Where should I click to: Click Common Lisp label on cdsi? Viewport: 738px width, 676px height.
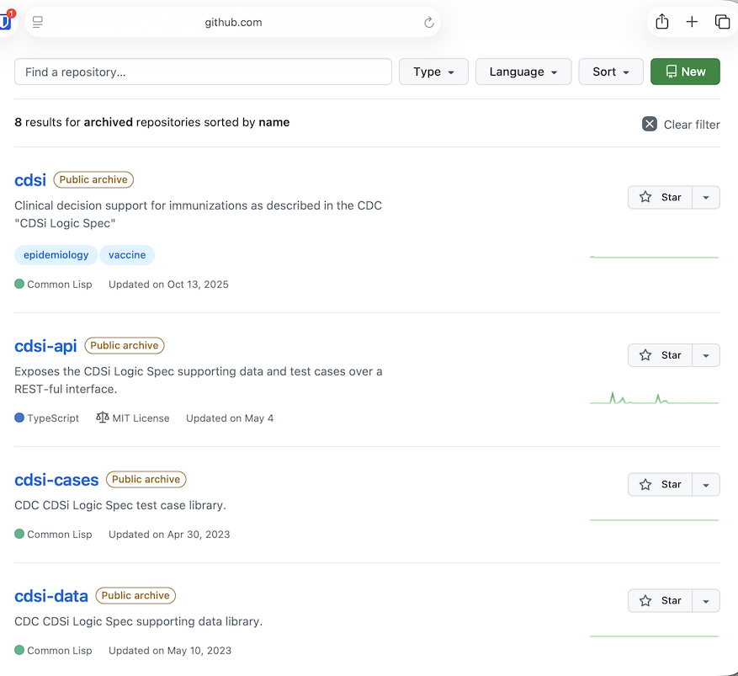59,285
